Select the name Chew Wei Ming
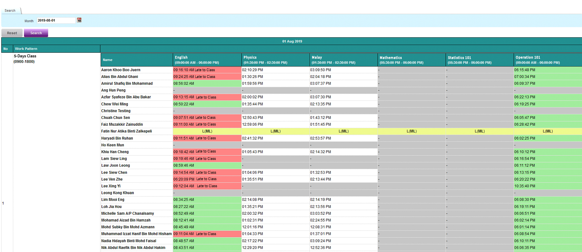This screenshot has width=582, height=252. [114, 104]
